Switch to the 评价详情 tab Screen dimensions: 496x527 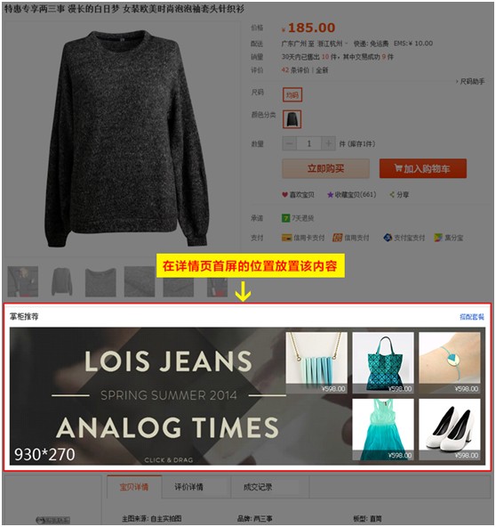pyautogui.click(x=188, y=487)
